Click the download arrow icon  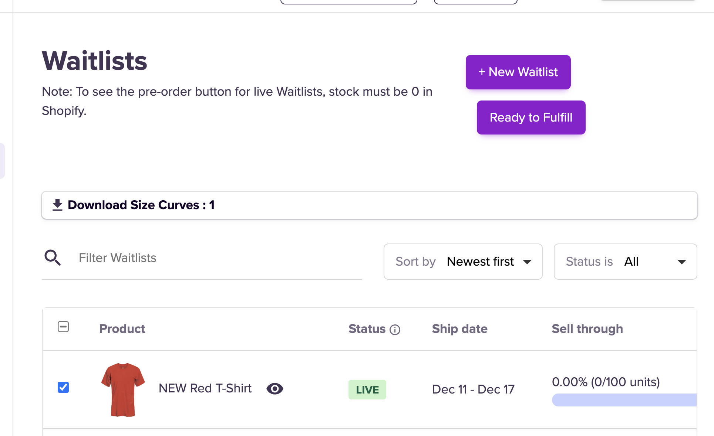click(57, 205)
